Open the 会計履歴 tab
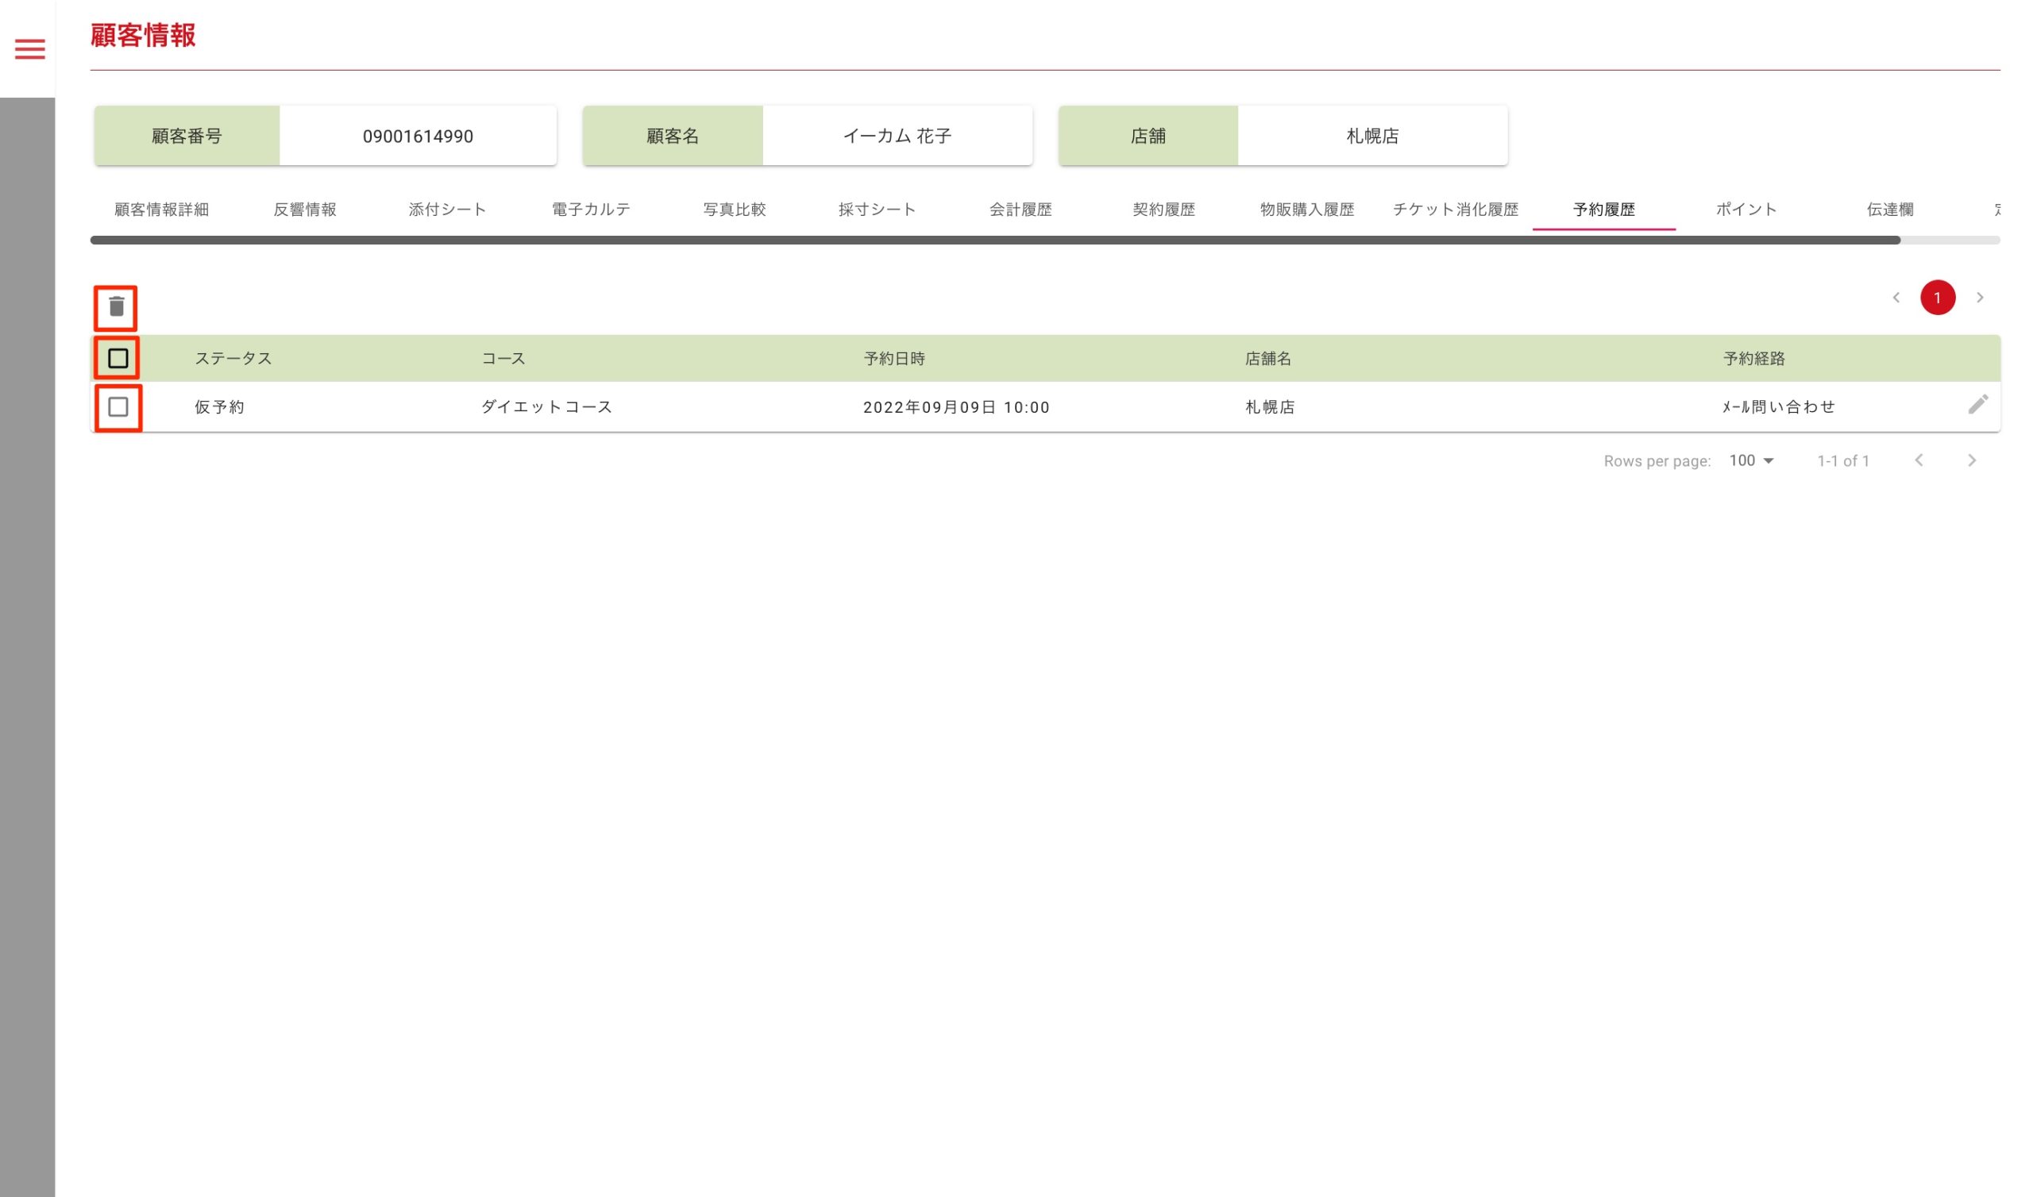 [1020, 210]
